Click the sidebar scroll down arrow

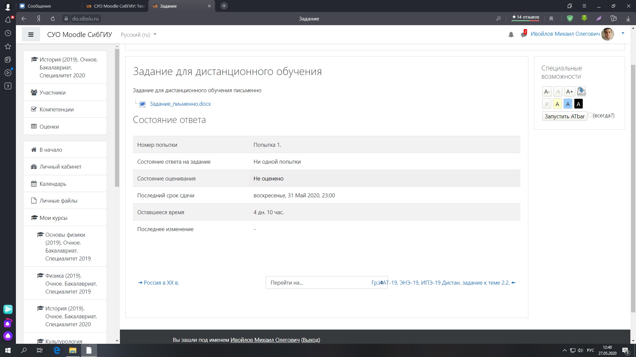pos(117,341)
